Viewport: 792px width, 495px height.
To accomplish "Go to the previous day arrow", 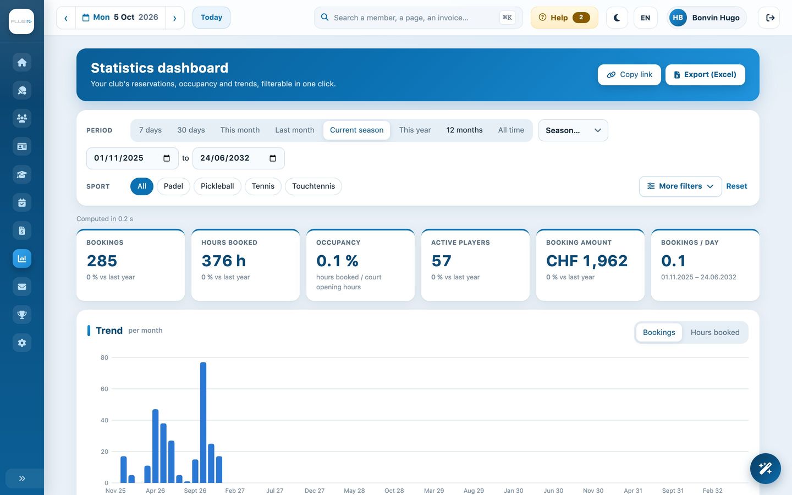I will (66, 18).
